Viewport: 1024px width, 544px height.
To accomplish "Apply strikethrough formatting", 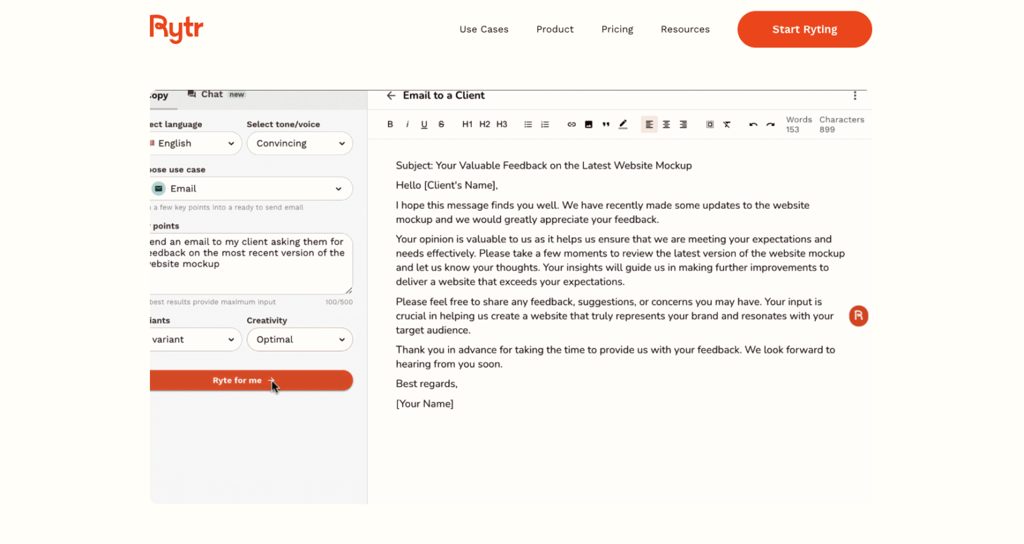I will tap(441, 124).
